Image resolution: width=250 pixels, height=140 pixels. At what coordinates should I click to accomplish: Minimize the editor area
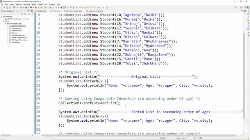click(x=242, y=11)
